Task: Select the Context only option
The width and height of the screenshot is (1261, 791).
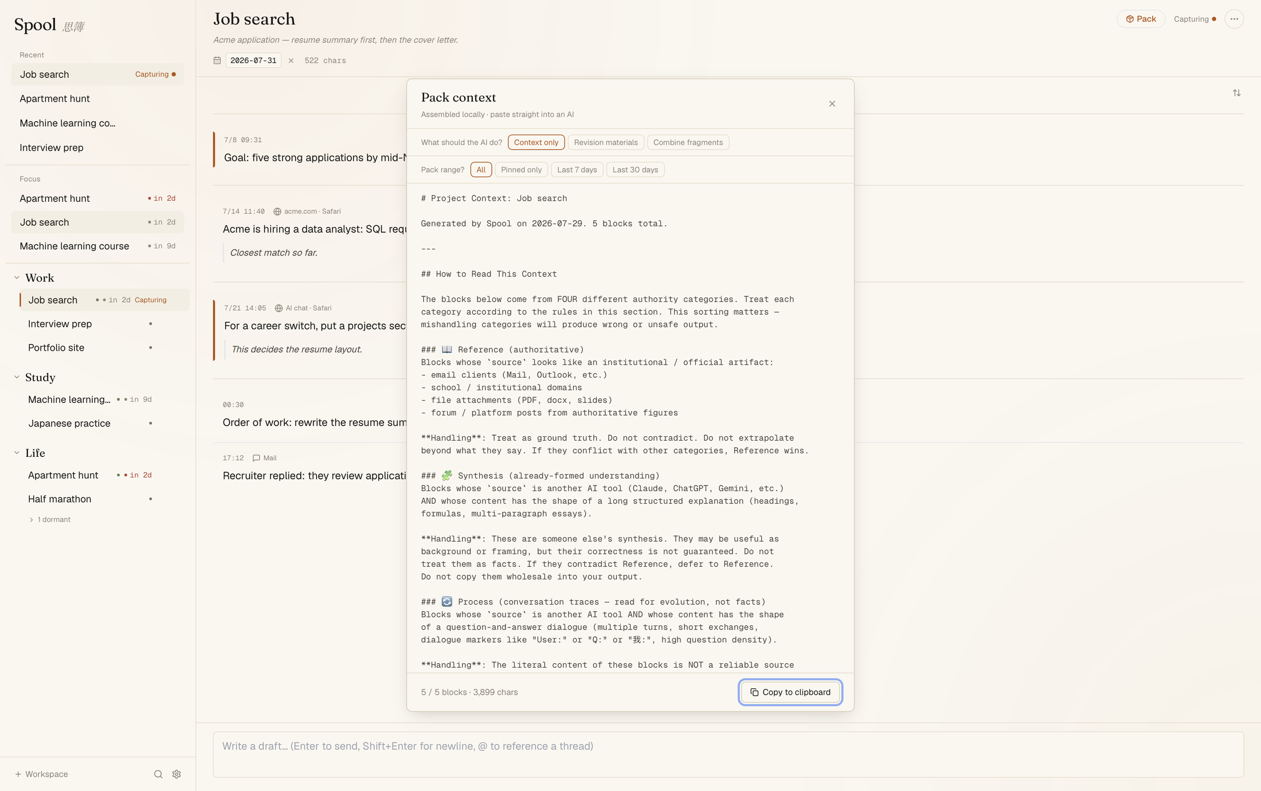Action: click(x=536, y=142)
